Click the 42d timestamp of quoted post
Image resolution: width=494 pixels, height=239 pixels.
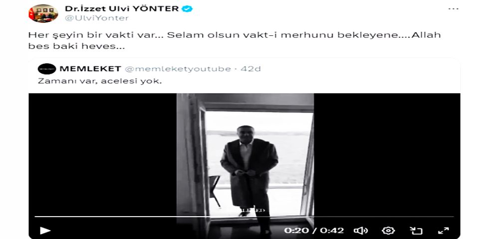click(251, 69)
